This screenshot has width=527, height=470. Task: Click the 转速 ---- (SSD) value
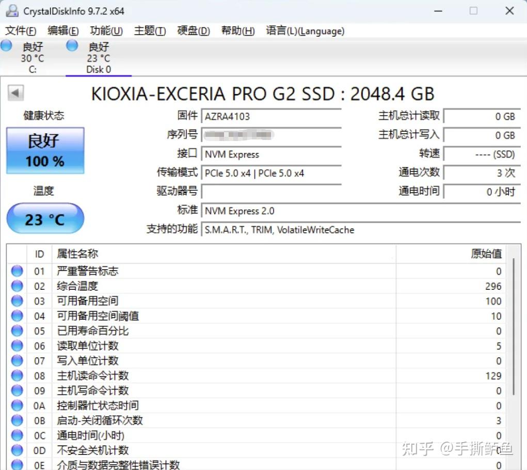tap(482, 154)
